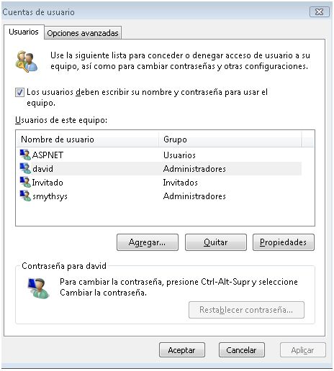The width and height of the screenshot is (334, 371).
Task: Switch to the Opciones avanzadas tab
Action: 83,33
